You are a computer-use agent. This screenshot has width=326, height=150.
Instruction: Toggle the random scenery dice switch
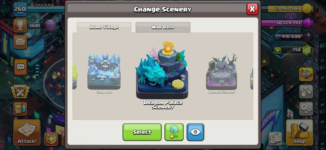click(x=174, y=132)
